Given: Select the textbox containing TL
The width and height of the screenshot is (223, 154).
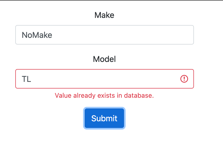Looking at the screenshot, I should click(x=105, y=79).
